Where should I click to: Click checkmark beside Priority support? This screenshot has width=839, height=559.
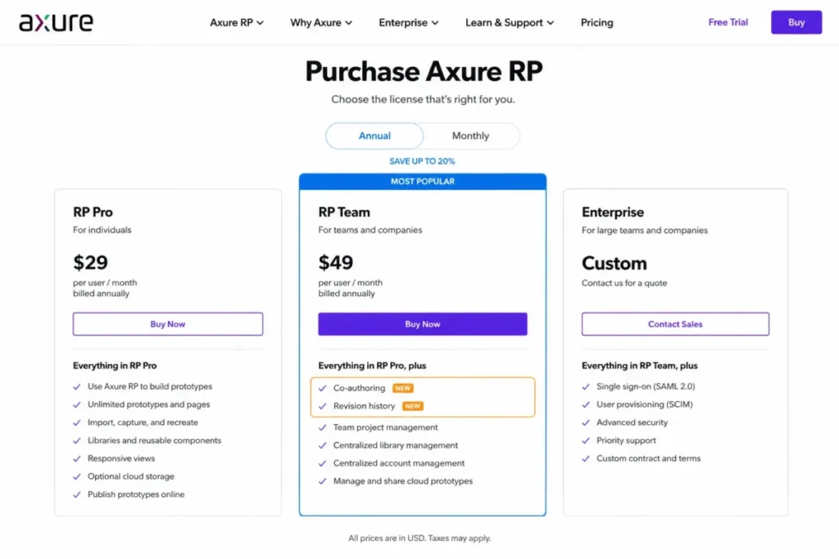[x=586, y=441]
